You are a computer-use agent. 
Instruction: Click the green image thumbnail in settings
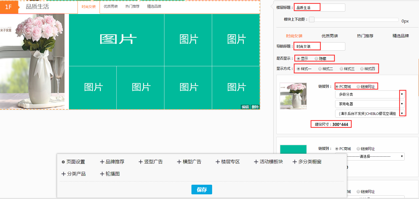293,150
